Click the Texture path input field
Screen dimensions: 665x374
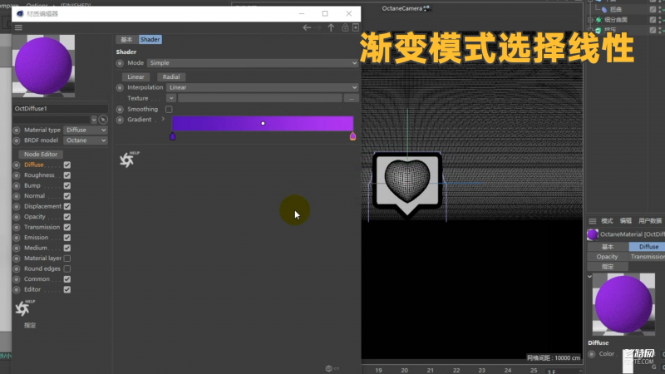[x=259, y=98]
